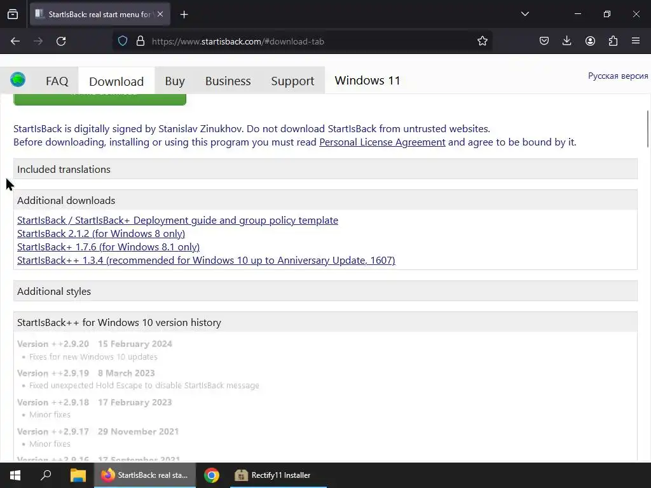This screenshot has height=488, width=651.
Task: Click version ++2.9.19 8 March 2023
Action: tap(86, 373)
